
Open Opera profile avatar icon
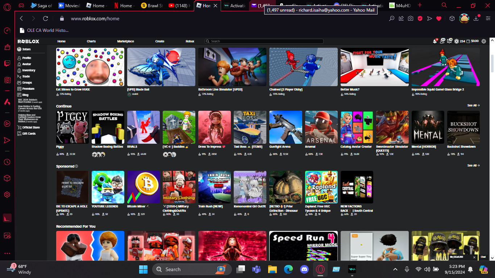coord(464,18)
